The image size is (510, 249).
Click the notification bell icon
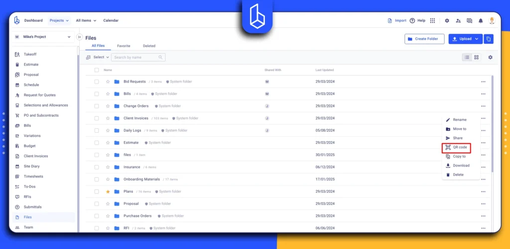[x=481, y=21]
